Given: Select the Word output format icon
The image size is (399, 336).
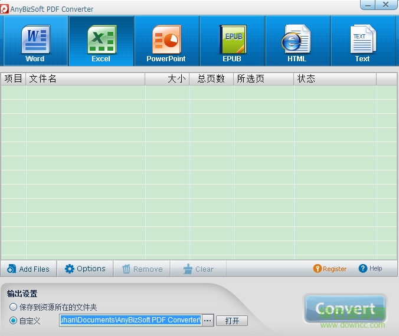Looking at the screenshot, I should click(35, 41).
